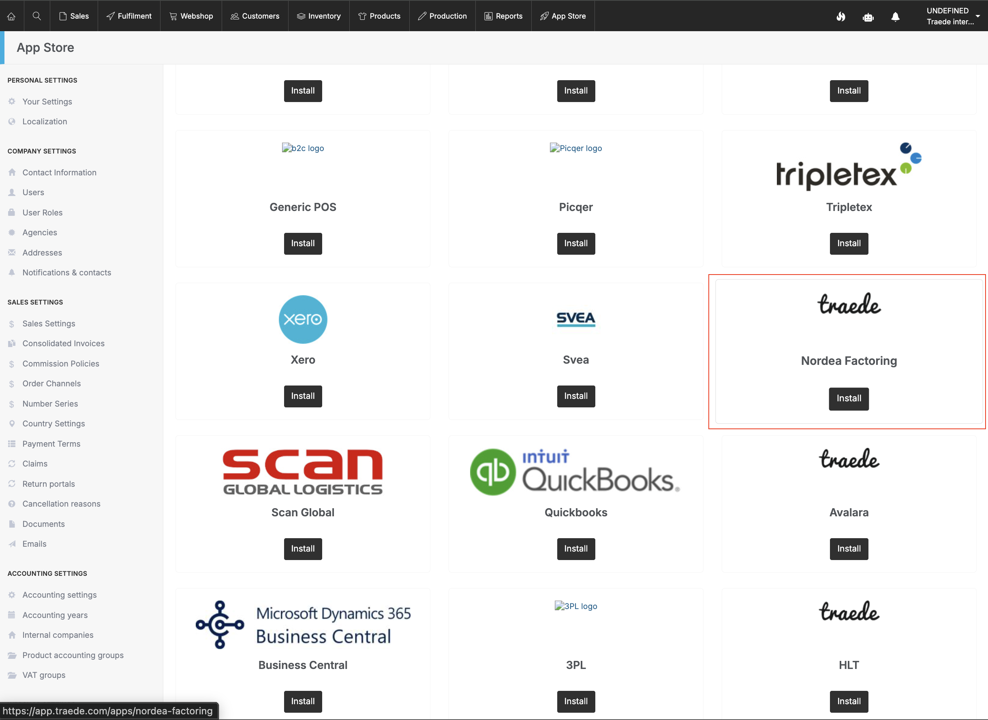Click the Emails paper plane icon

(12, 543)
